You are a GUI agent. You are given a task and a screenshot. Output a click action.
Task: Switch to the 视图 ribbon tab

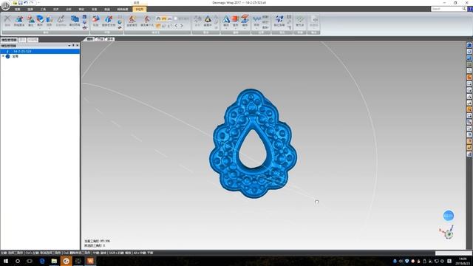point(18,10)
